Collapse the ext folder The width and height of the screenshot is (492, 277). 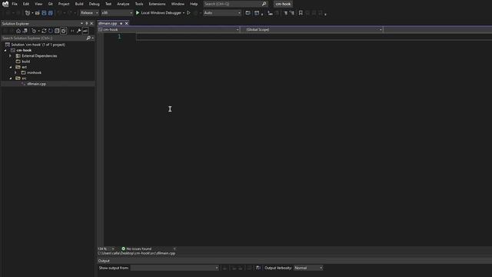point(10,67)
